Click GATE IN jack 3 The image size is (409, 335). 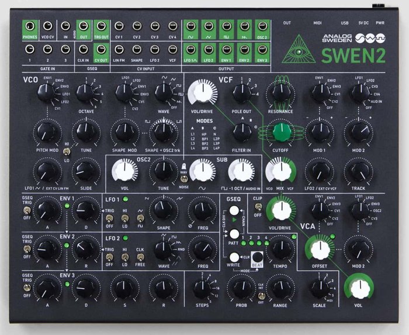(65, 49)
